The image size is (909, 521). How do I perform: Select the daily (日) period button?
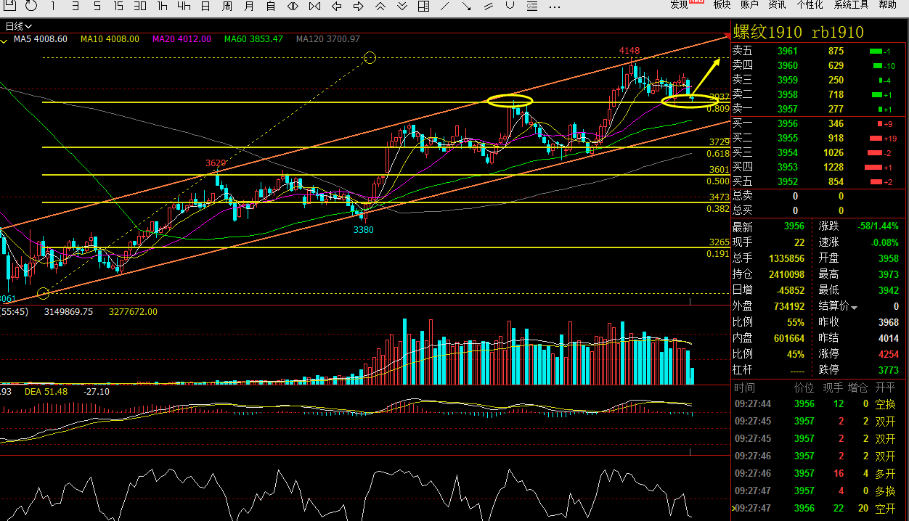205,6
